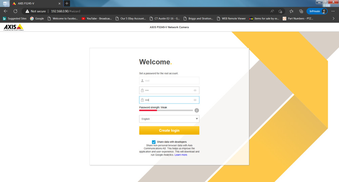This screenshot has width=339, height=182.
Task: Open the WEB Remote Viewer bookmark
Action: point(231,19)
